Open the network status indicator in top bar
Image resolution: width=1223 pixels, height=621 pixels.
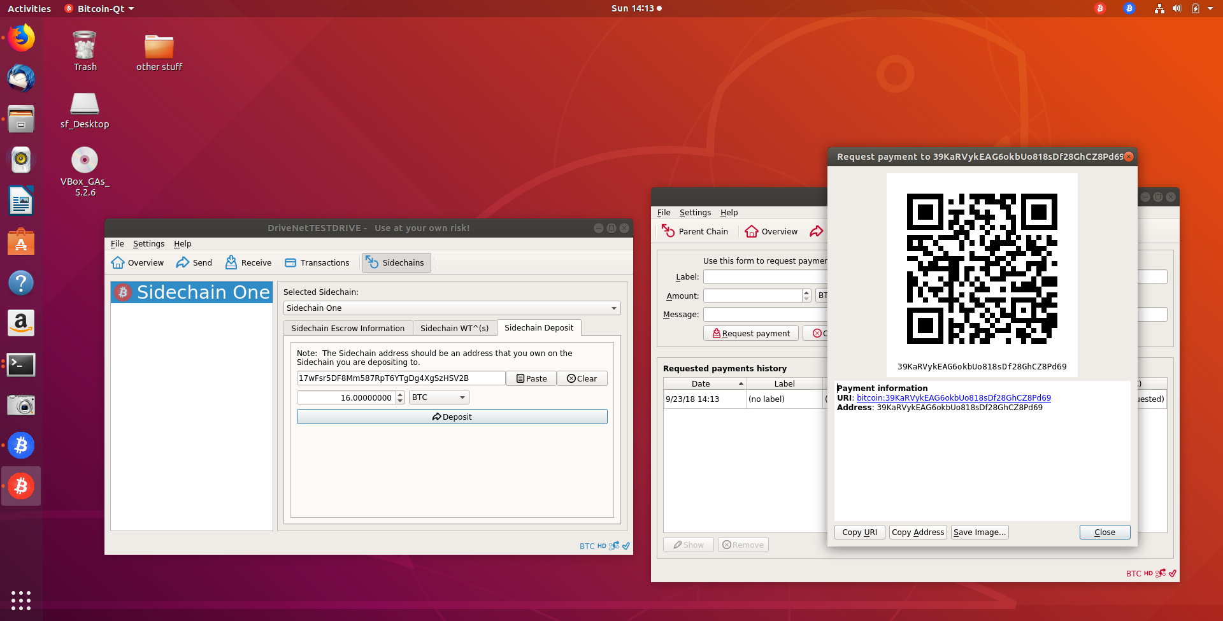[x=1159, y=8]
